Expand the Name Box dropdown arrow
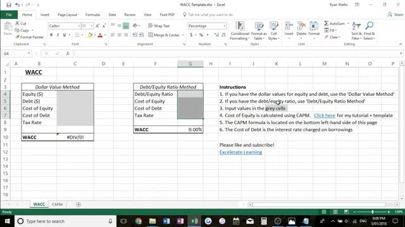 click(x=29, y=54)
